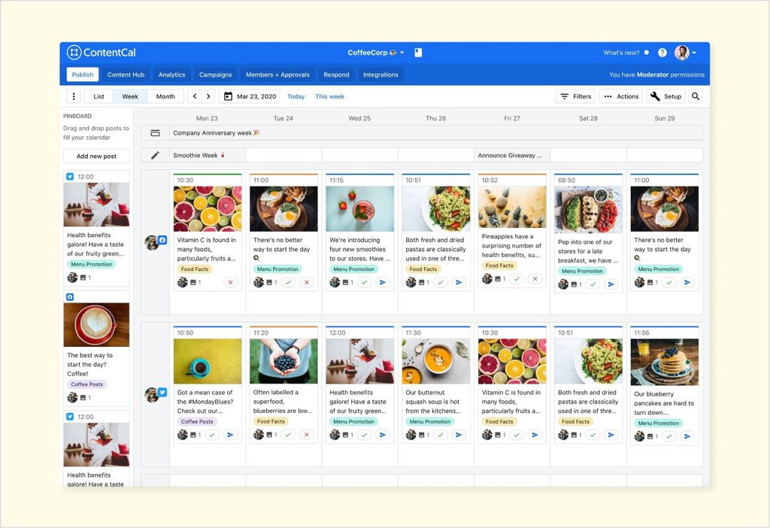Open the pineapples image on Friday
770x528 pixels.
pos(511,207)
